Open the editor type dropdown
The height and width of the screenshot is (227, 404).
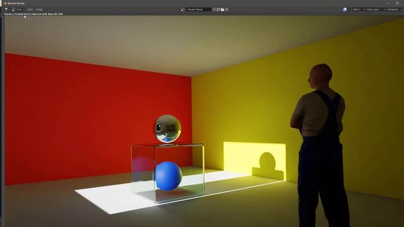coord(7,9)
